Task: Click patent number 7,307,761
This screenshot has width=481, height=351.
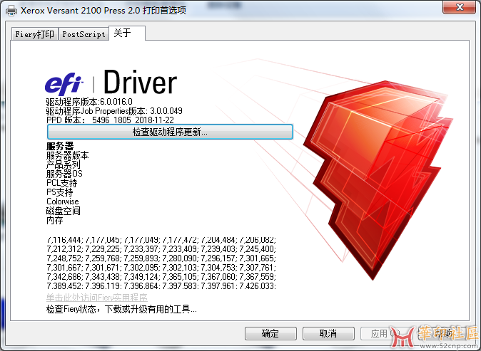Action: tap(257, 267)
